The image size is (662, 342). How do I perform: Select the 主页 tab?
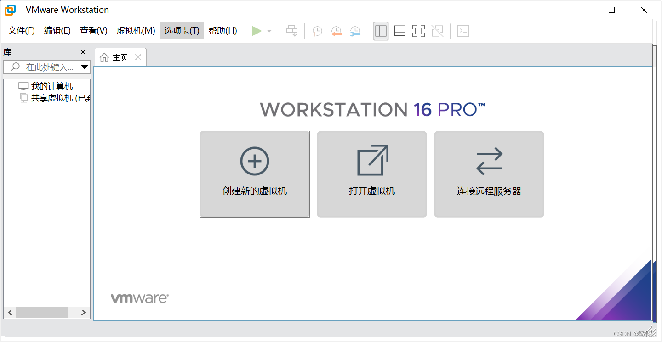[120, 57]
